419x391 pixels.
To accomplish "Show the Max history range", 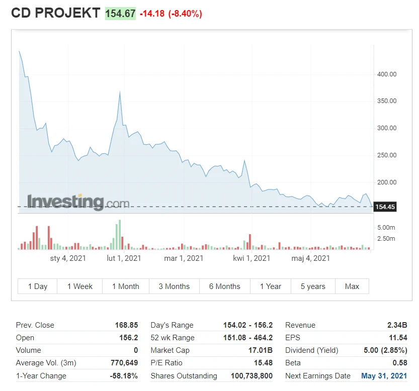I will point(352,286).
